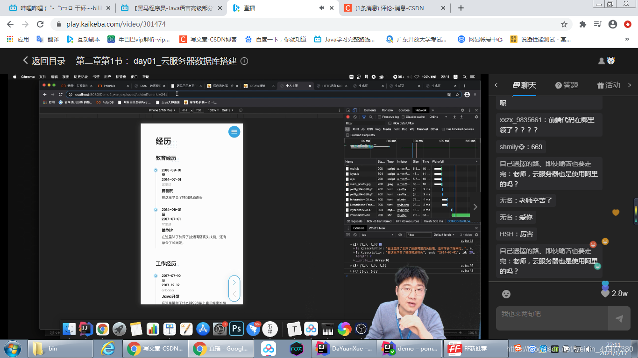Select the 无名：爱你 chat message
This screenshot has width=638, height=358.
(516, 218)
